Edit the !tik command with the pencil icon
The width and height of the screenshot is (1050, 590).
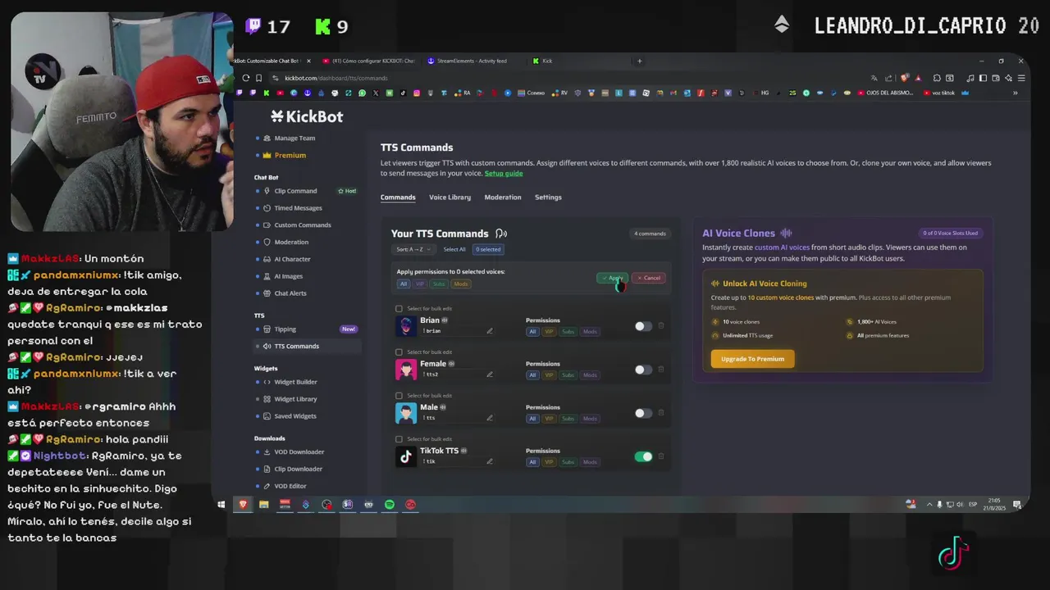(490, 461)
